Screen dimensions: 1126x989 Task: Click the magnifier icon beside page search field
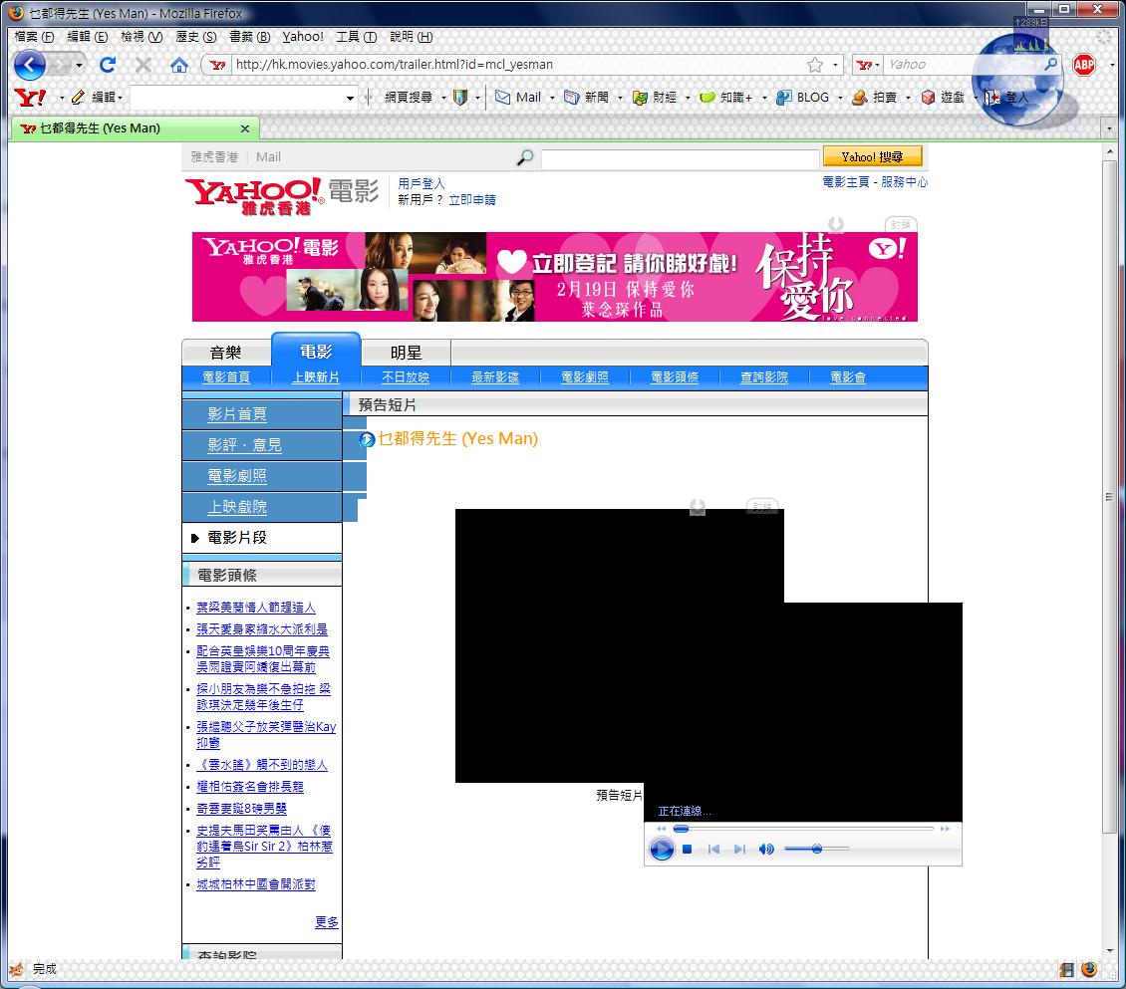pyautogui.click(x=525, y=157)
